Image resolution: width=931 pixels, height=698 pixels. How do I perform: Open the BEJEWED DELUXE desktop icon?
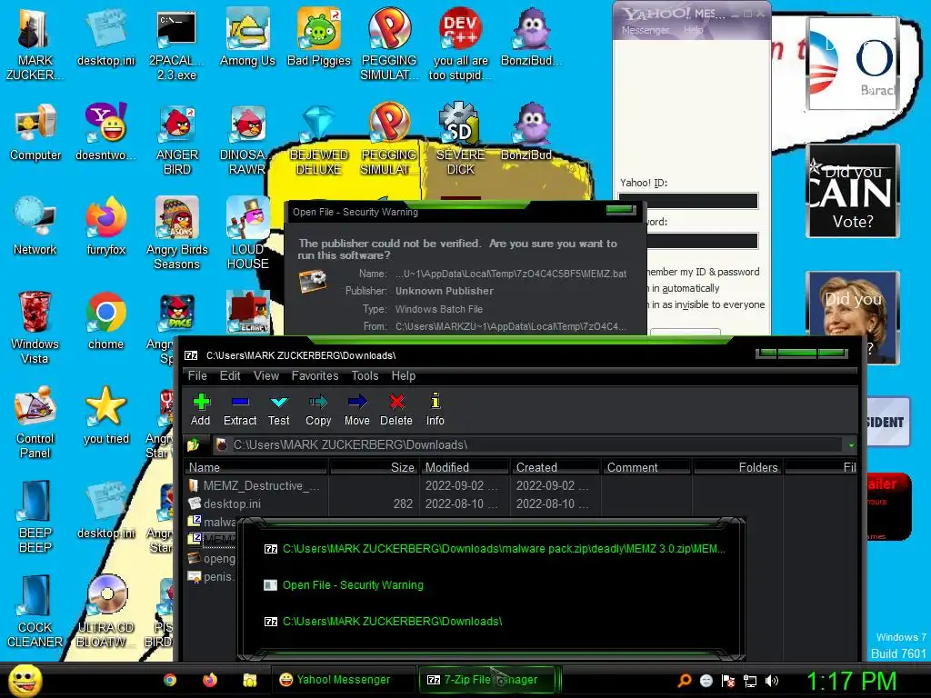pos(319,139)
